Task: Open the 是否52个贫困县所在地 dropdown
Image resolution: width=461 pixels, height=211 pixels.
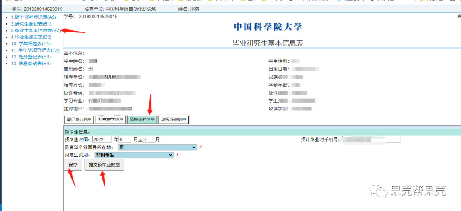Action: coord(157,147)
